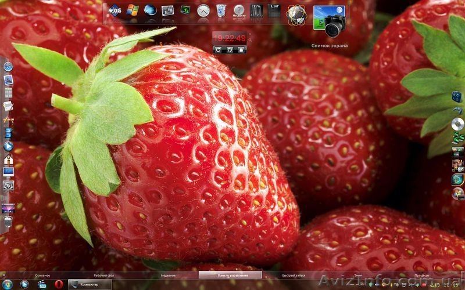Open the System Preferences gear icon in the left dock

(x=8, y=186)
